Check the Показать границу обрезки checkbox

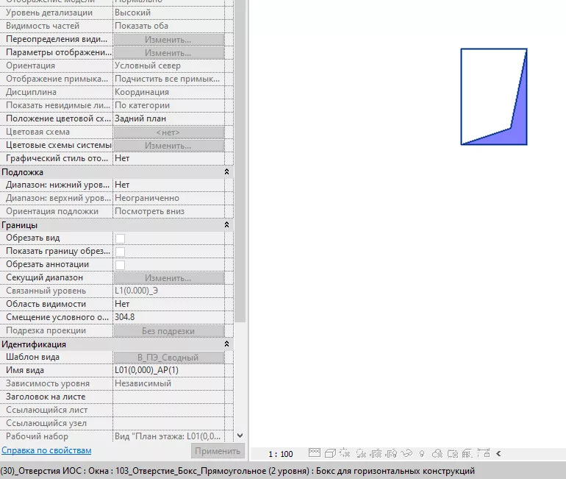[120, 252]
